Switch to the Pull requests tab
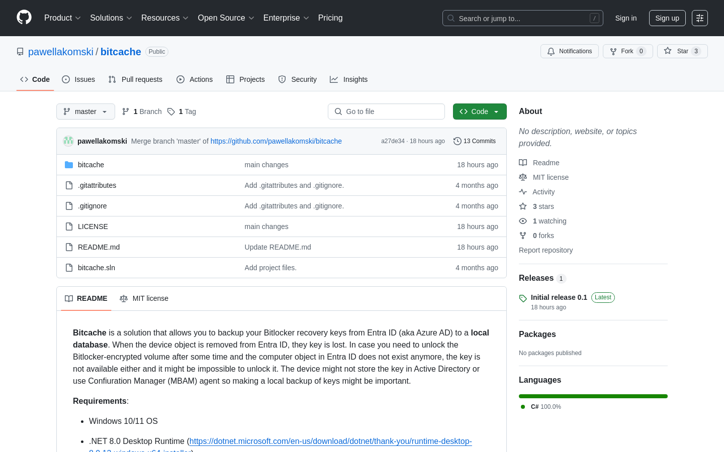Screen dimensions: 724x452 [x=135, y=79]
